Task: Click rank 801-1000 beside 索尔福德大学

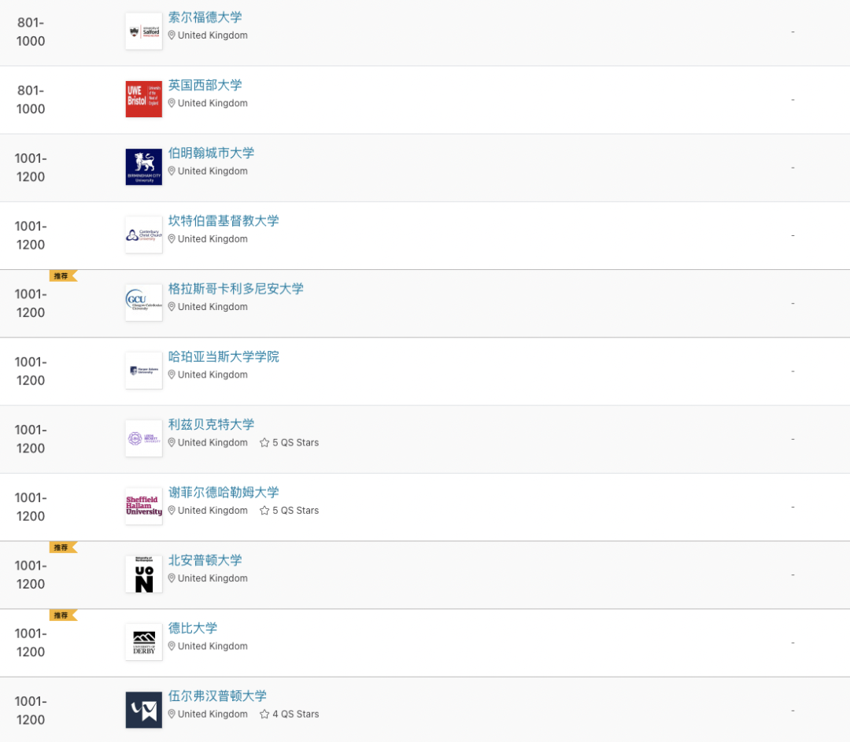Action: click(31, 32)
